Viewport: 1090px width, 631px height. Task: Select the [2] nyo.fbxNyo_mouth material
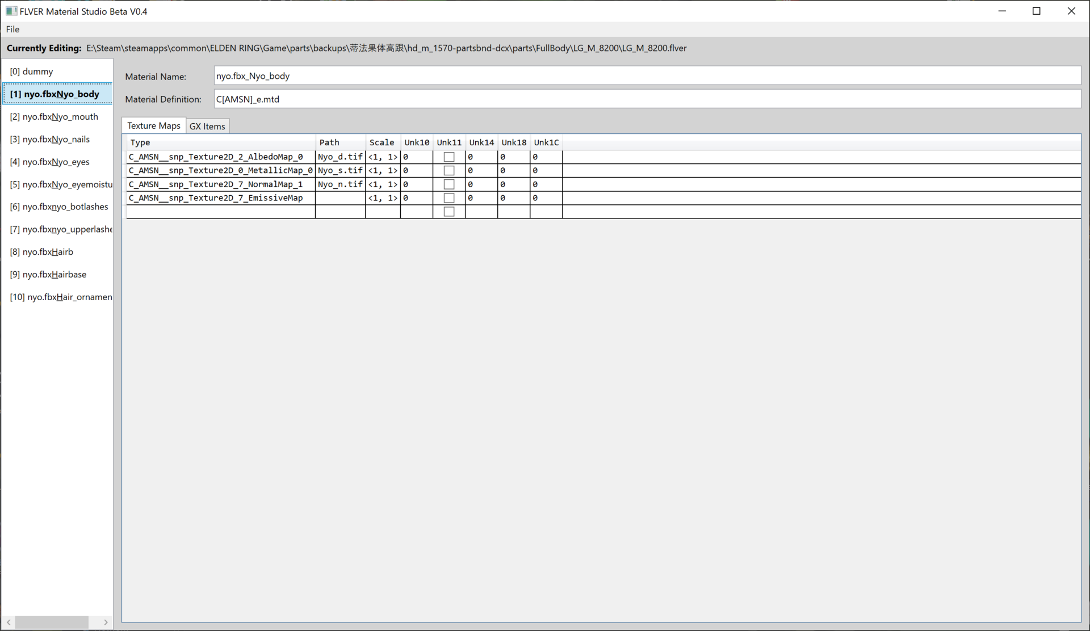(x=57, y=116)
